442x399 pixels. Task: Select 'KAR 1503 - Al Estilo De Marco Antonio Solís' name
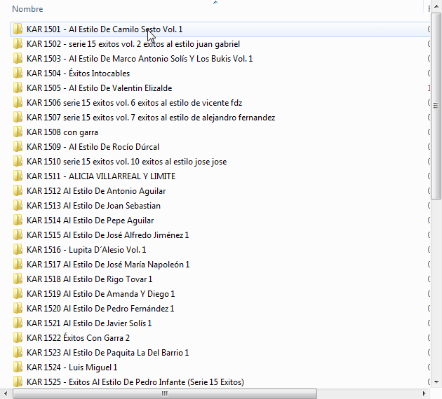pos(140,59)
